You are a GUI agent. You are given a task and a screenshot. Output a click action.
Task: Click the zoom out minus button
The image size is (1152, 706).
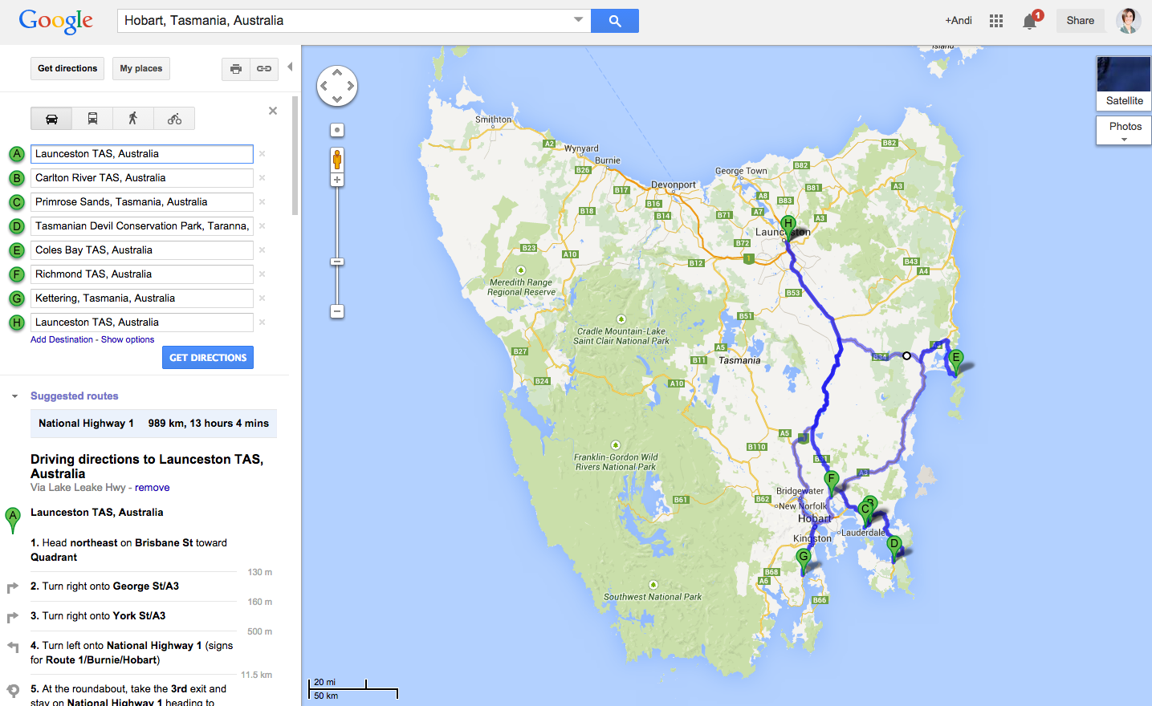[337, 311]
